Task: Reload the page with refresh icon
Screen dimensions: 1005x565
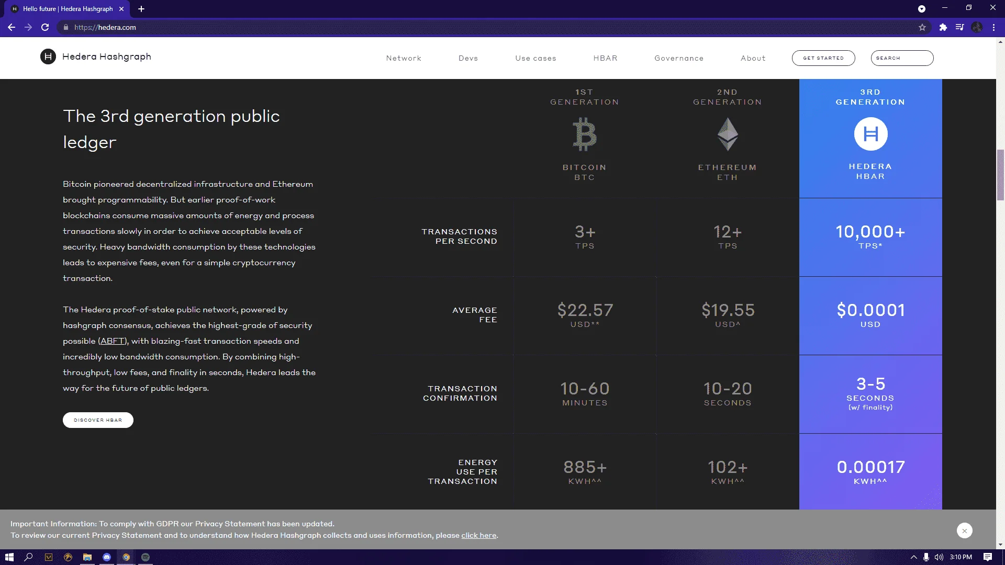Action: click(x=45, y=27)
